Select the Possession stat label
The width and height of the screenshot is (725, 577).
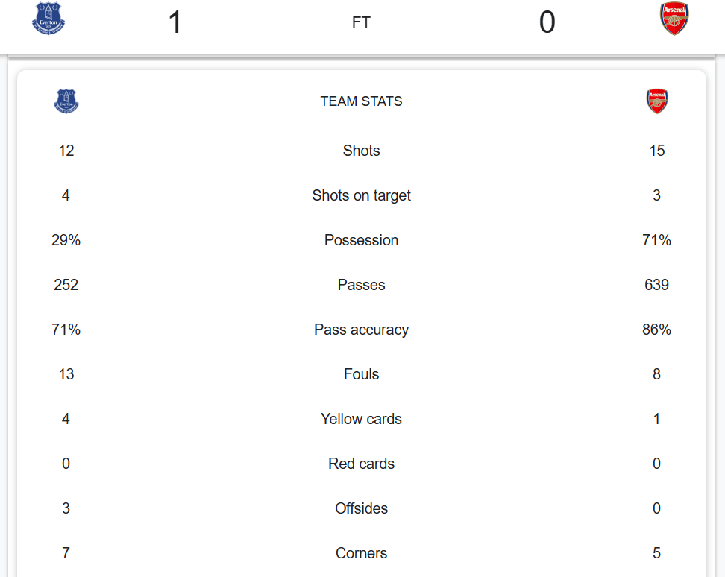[x=362, y=240]
